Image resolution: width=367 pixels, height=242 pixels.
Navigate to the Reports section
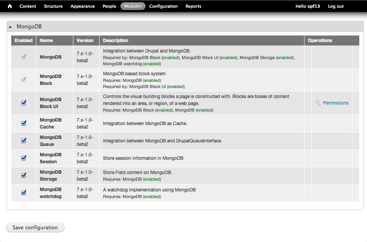193,6
